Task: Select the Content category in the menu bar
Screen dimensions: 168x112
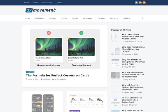Action: point(64,18)
